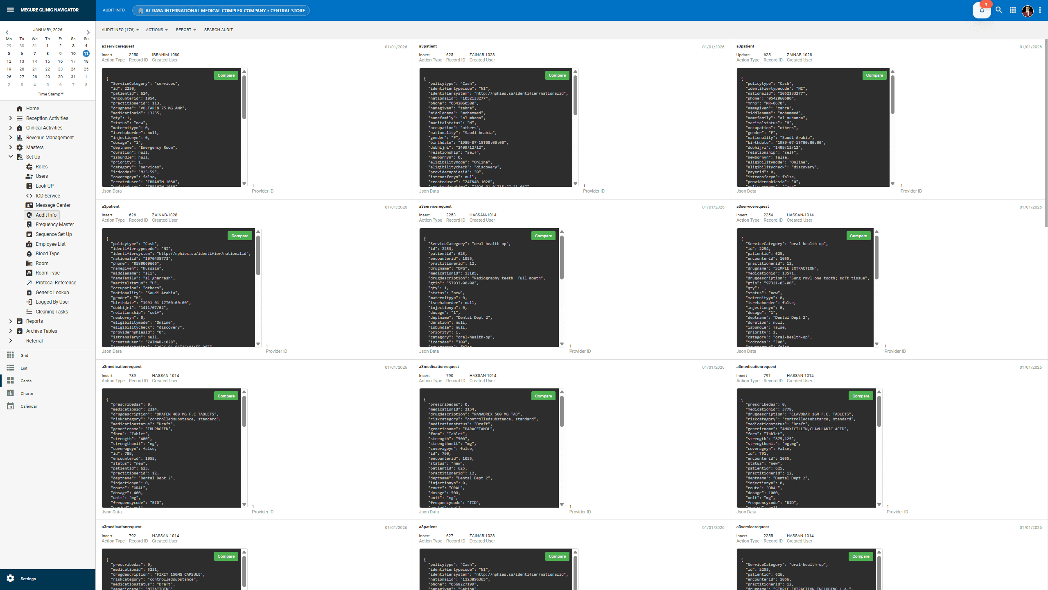Open the Audit Info (176) dropdown

click(x=120, y=30)
